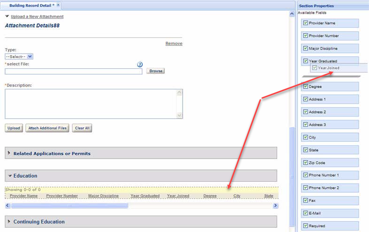
Task: Close the Building Record Detail tab
Action: [58, 5]
